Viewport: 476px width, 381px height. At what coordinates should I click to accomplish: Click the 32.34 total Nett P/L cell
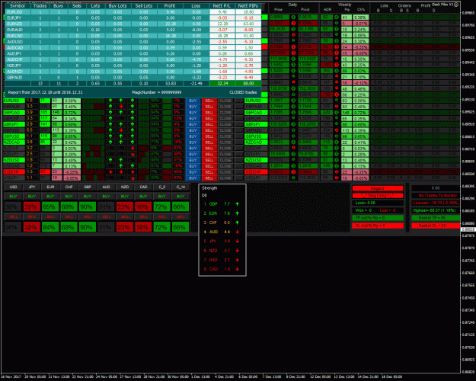[222, 83]
